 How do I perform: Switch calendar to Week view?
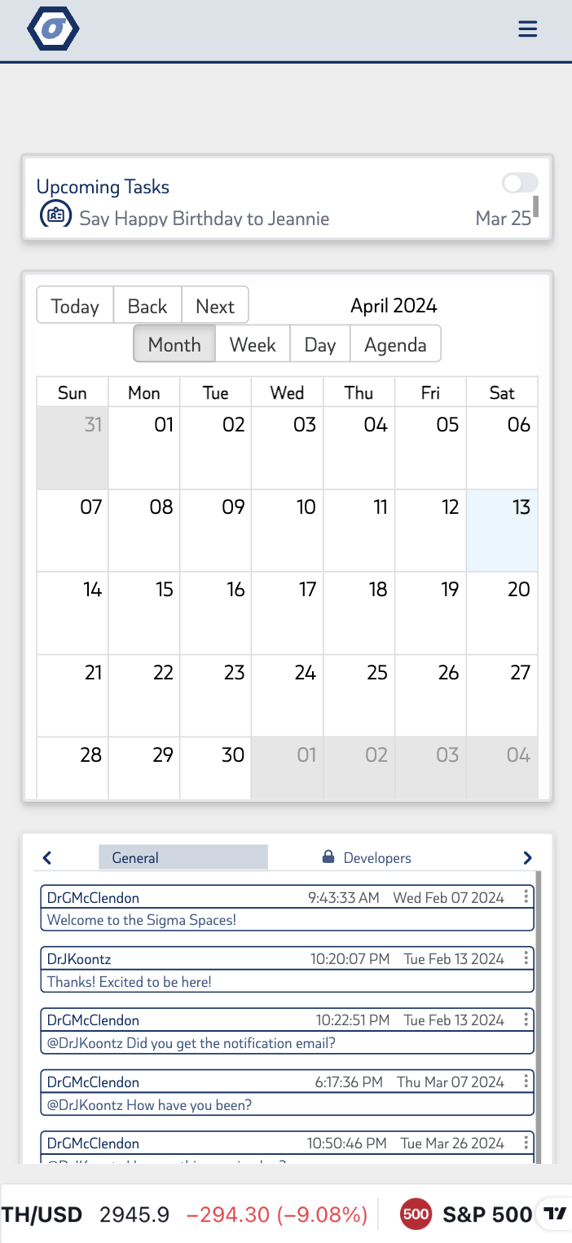coord(253,344)
